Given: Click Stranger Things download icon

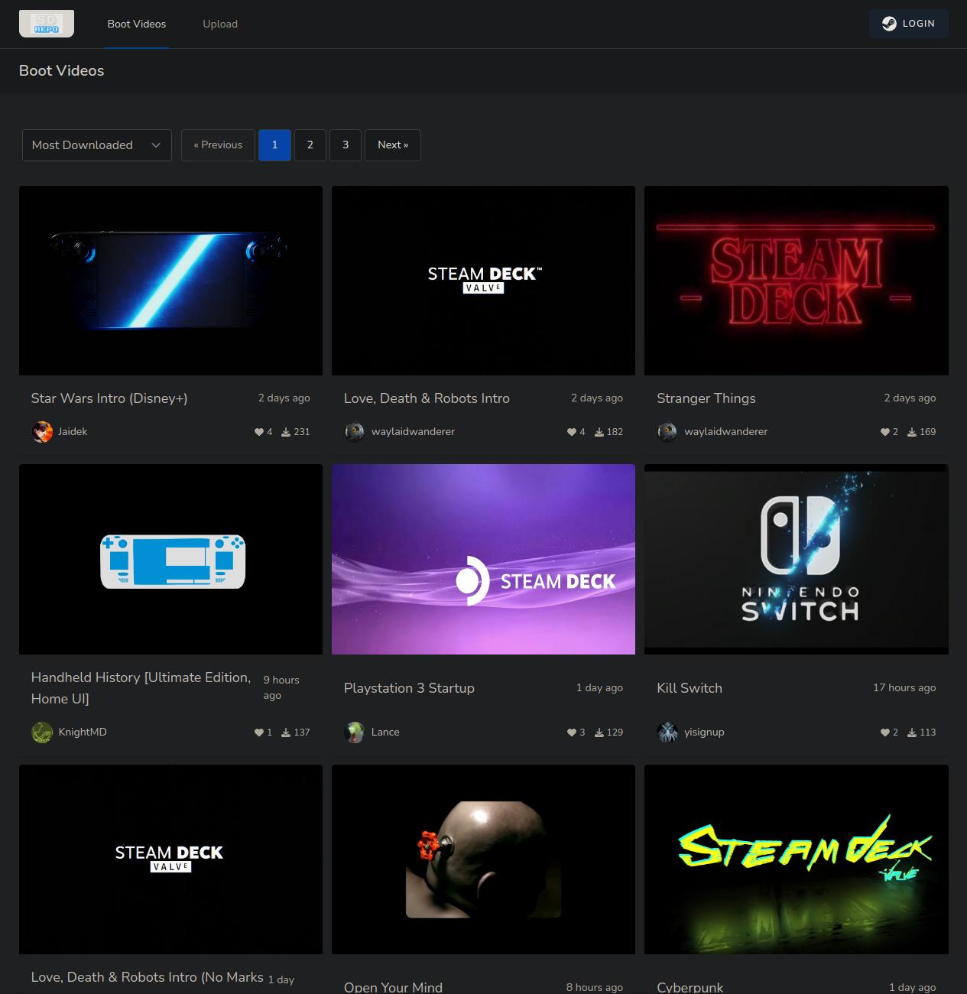Looking at the screenshot, I should coord(912,432).
